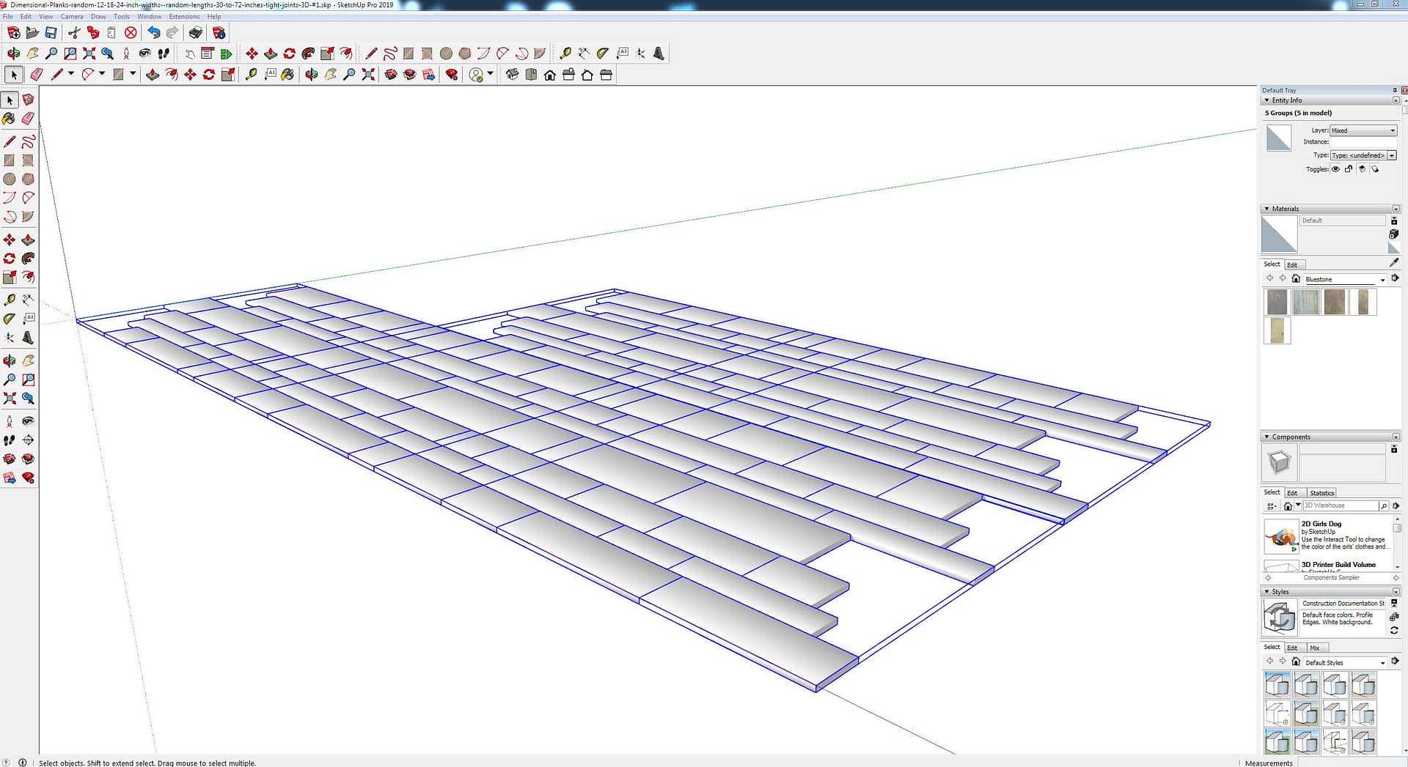The image size is (1408, 767).
Task: Select the Walk footprints tool in left toolbar
Action: [x=9, y=440]
